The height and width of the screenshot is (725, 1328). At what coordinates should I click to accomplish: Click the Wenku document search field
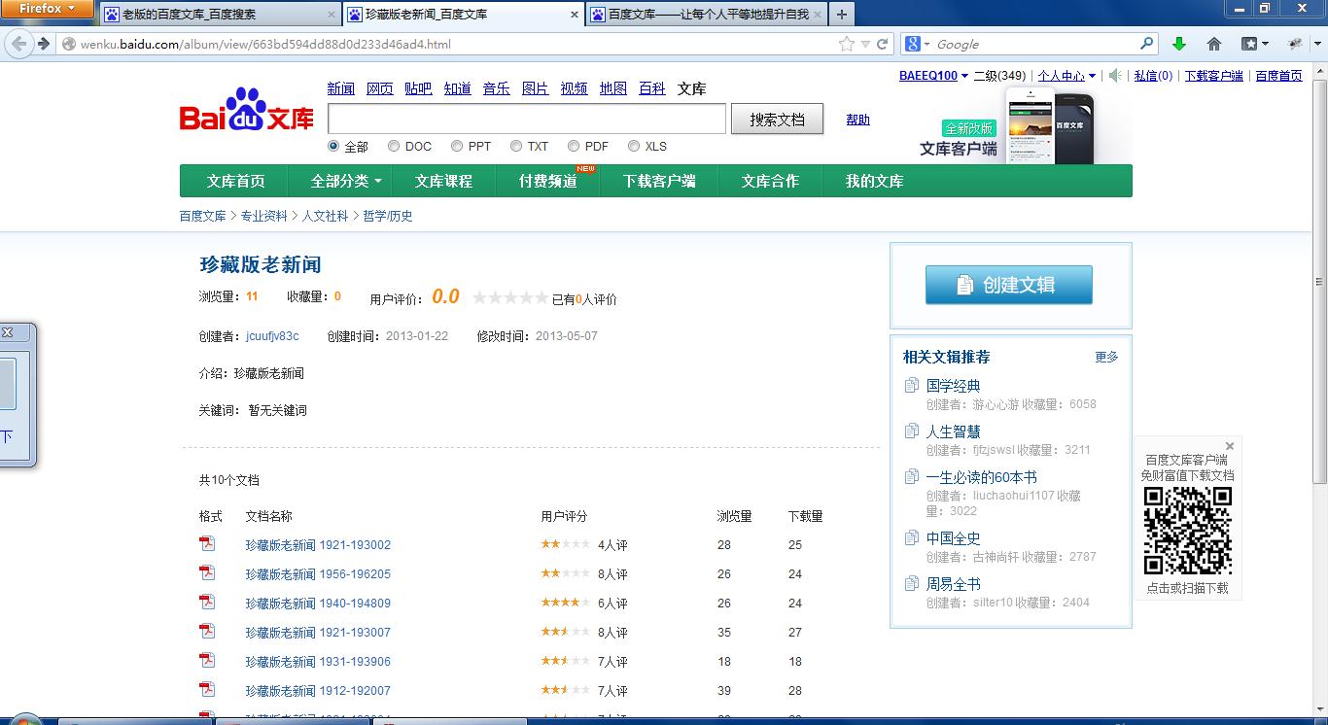tap(527, 119)
